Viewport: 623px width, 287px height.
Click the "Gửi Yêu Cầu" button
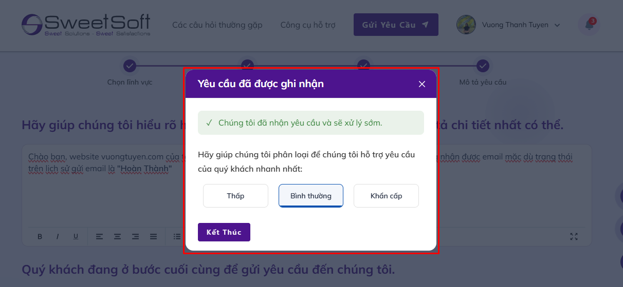[x=395, y=25]
